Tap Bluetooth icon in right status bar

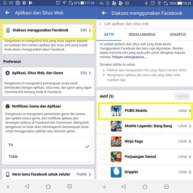[146, 3]
